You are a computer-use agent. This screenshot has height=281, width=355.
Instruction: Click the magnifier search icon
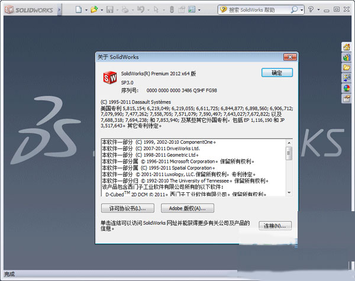coord(294,9)
